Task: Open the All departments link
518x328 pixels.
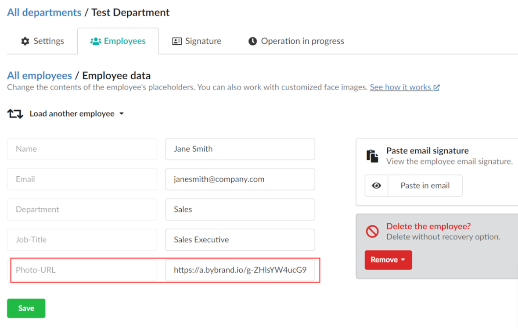Action: pos(43,12)
